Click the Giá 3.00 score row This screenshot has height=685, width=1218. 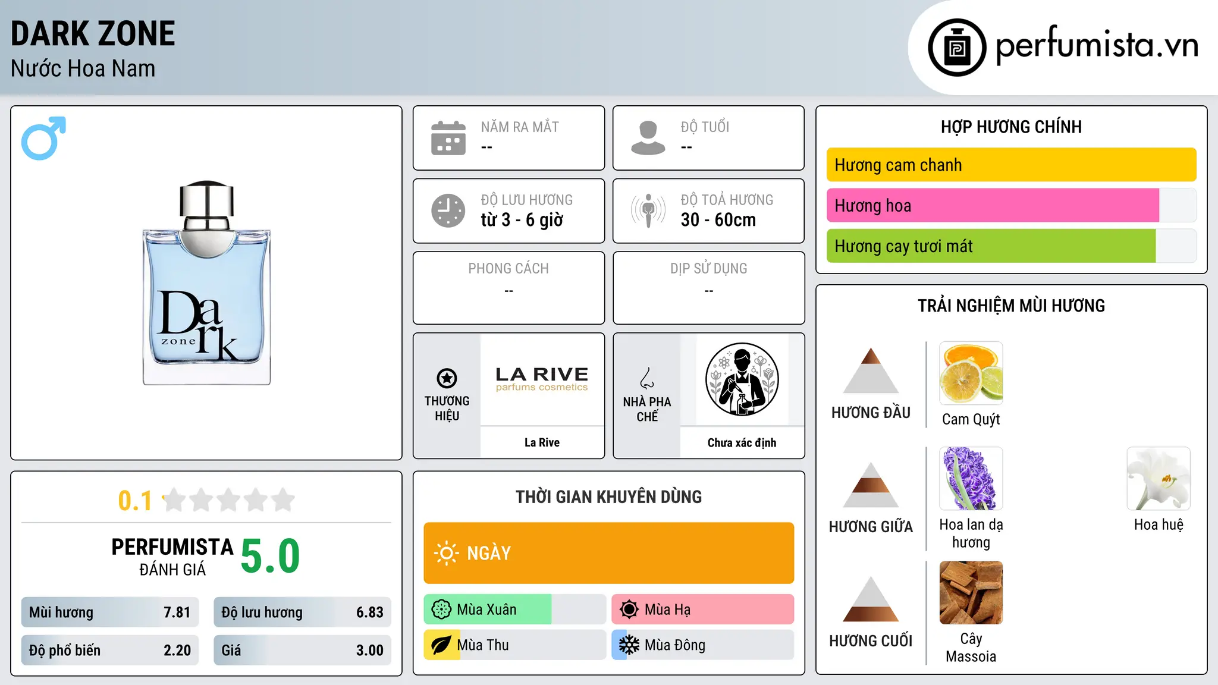[x=302, y=650]
